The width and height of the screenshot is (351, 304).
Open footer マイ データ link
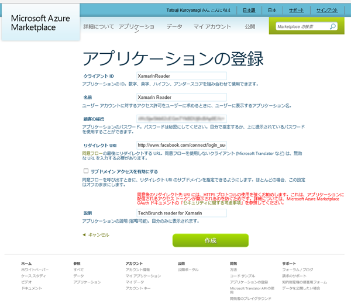[135, 282]
